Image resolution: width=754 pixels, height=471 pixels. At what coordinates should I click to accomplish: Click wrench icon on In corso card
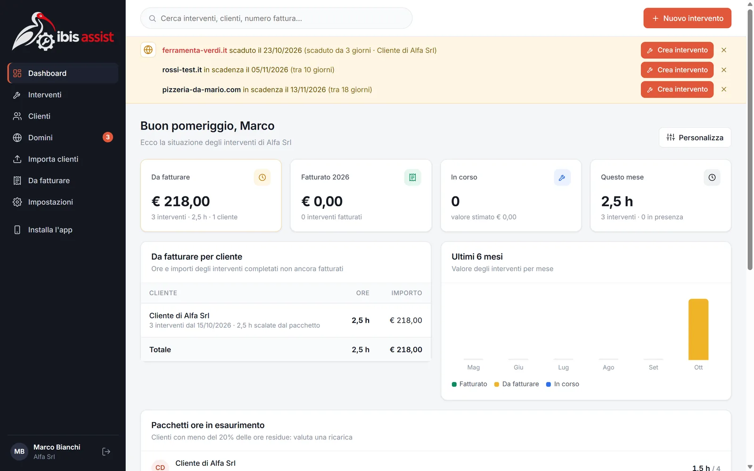(x=562, y=178)
